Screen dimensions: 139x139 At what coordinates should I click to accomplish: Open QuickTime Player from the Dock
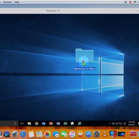coord(7,134)
